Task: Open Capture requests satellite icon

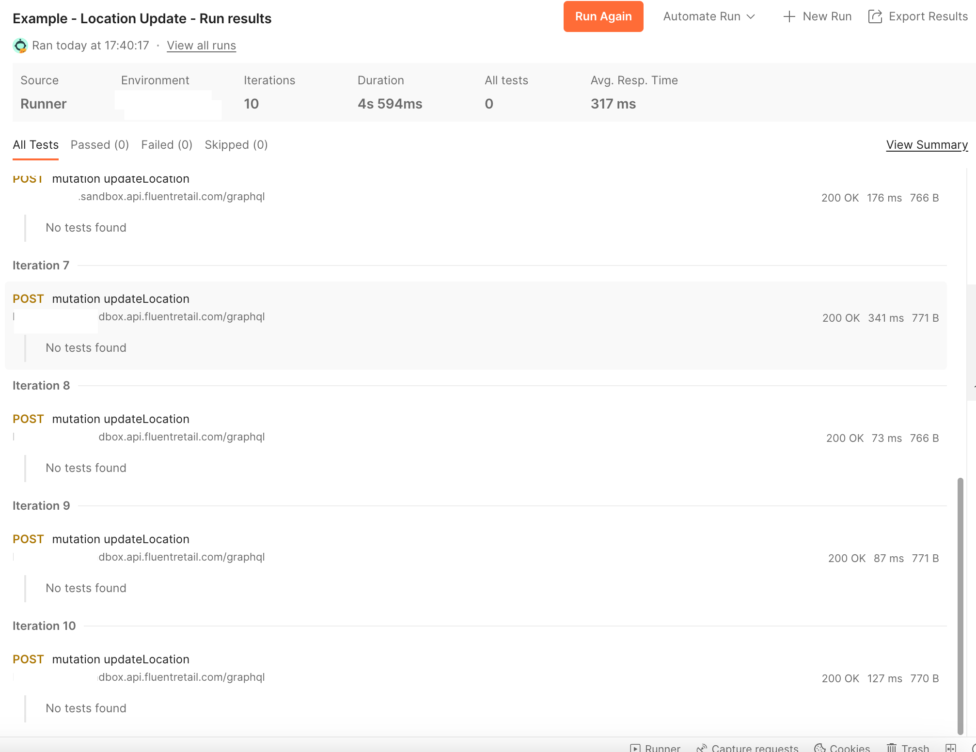Action: click(x=701, y=748)
